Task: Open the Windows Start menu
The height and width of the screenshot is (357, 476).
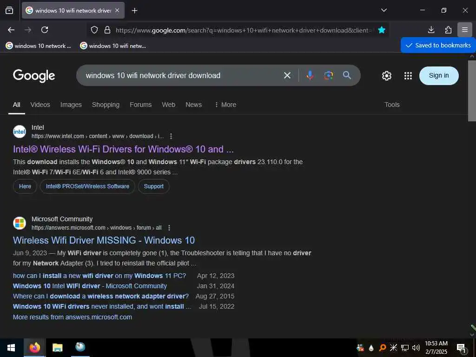Action: click(x=11, y=348)
